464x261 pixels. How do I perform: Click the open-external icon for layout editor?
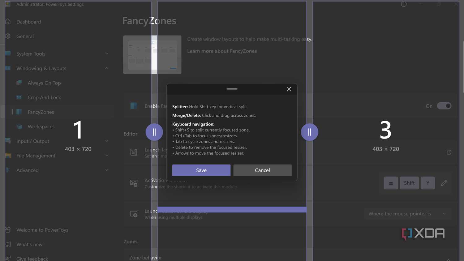coord(449,152)
